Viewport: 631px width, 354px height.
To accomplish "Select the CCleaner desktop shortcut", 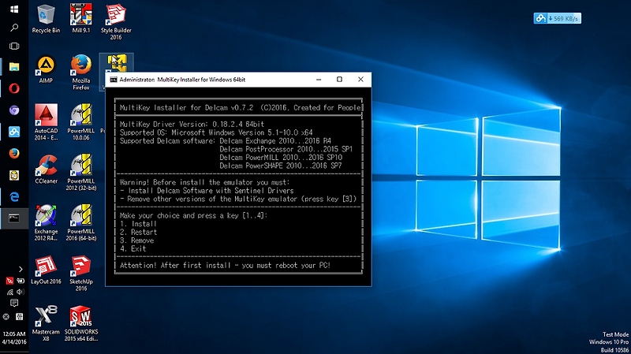I will tap(46, 170).
